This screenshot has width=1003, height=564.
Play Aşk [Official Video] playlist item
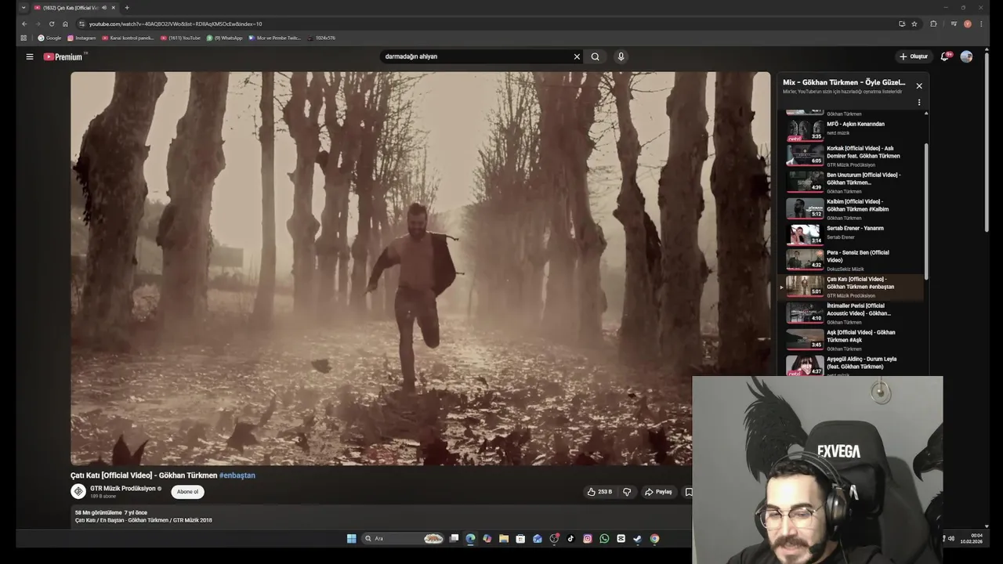point(854,339)
